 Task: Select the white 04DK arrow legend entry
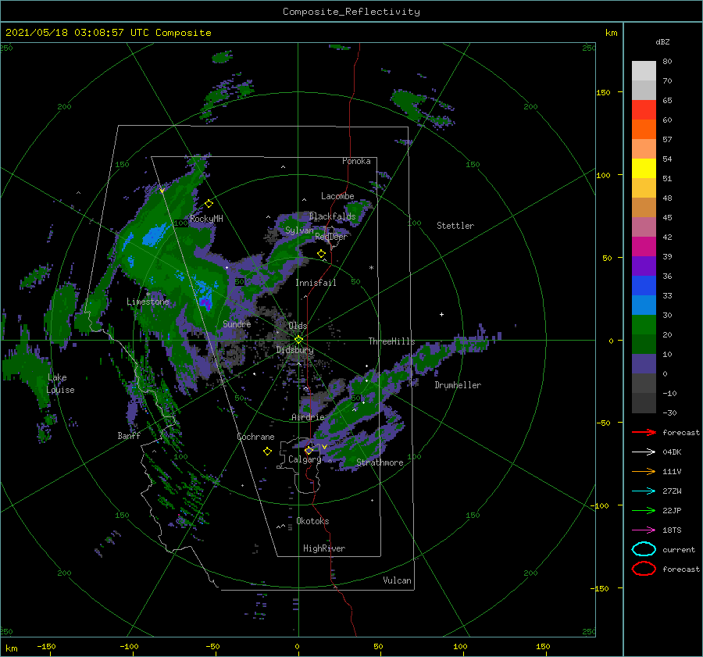[644, 452]
